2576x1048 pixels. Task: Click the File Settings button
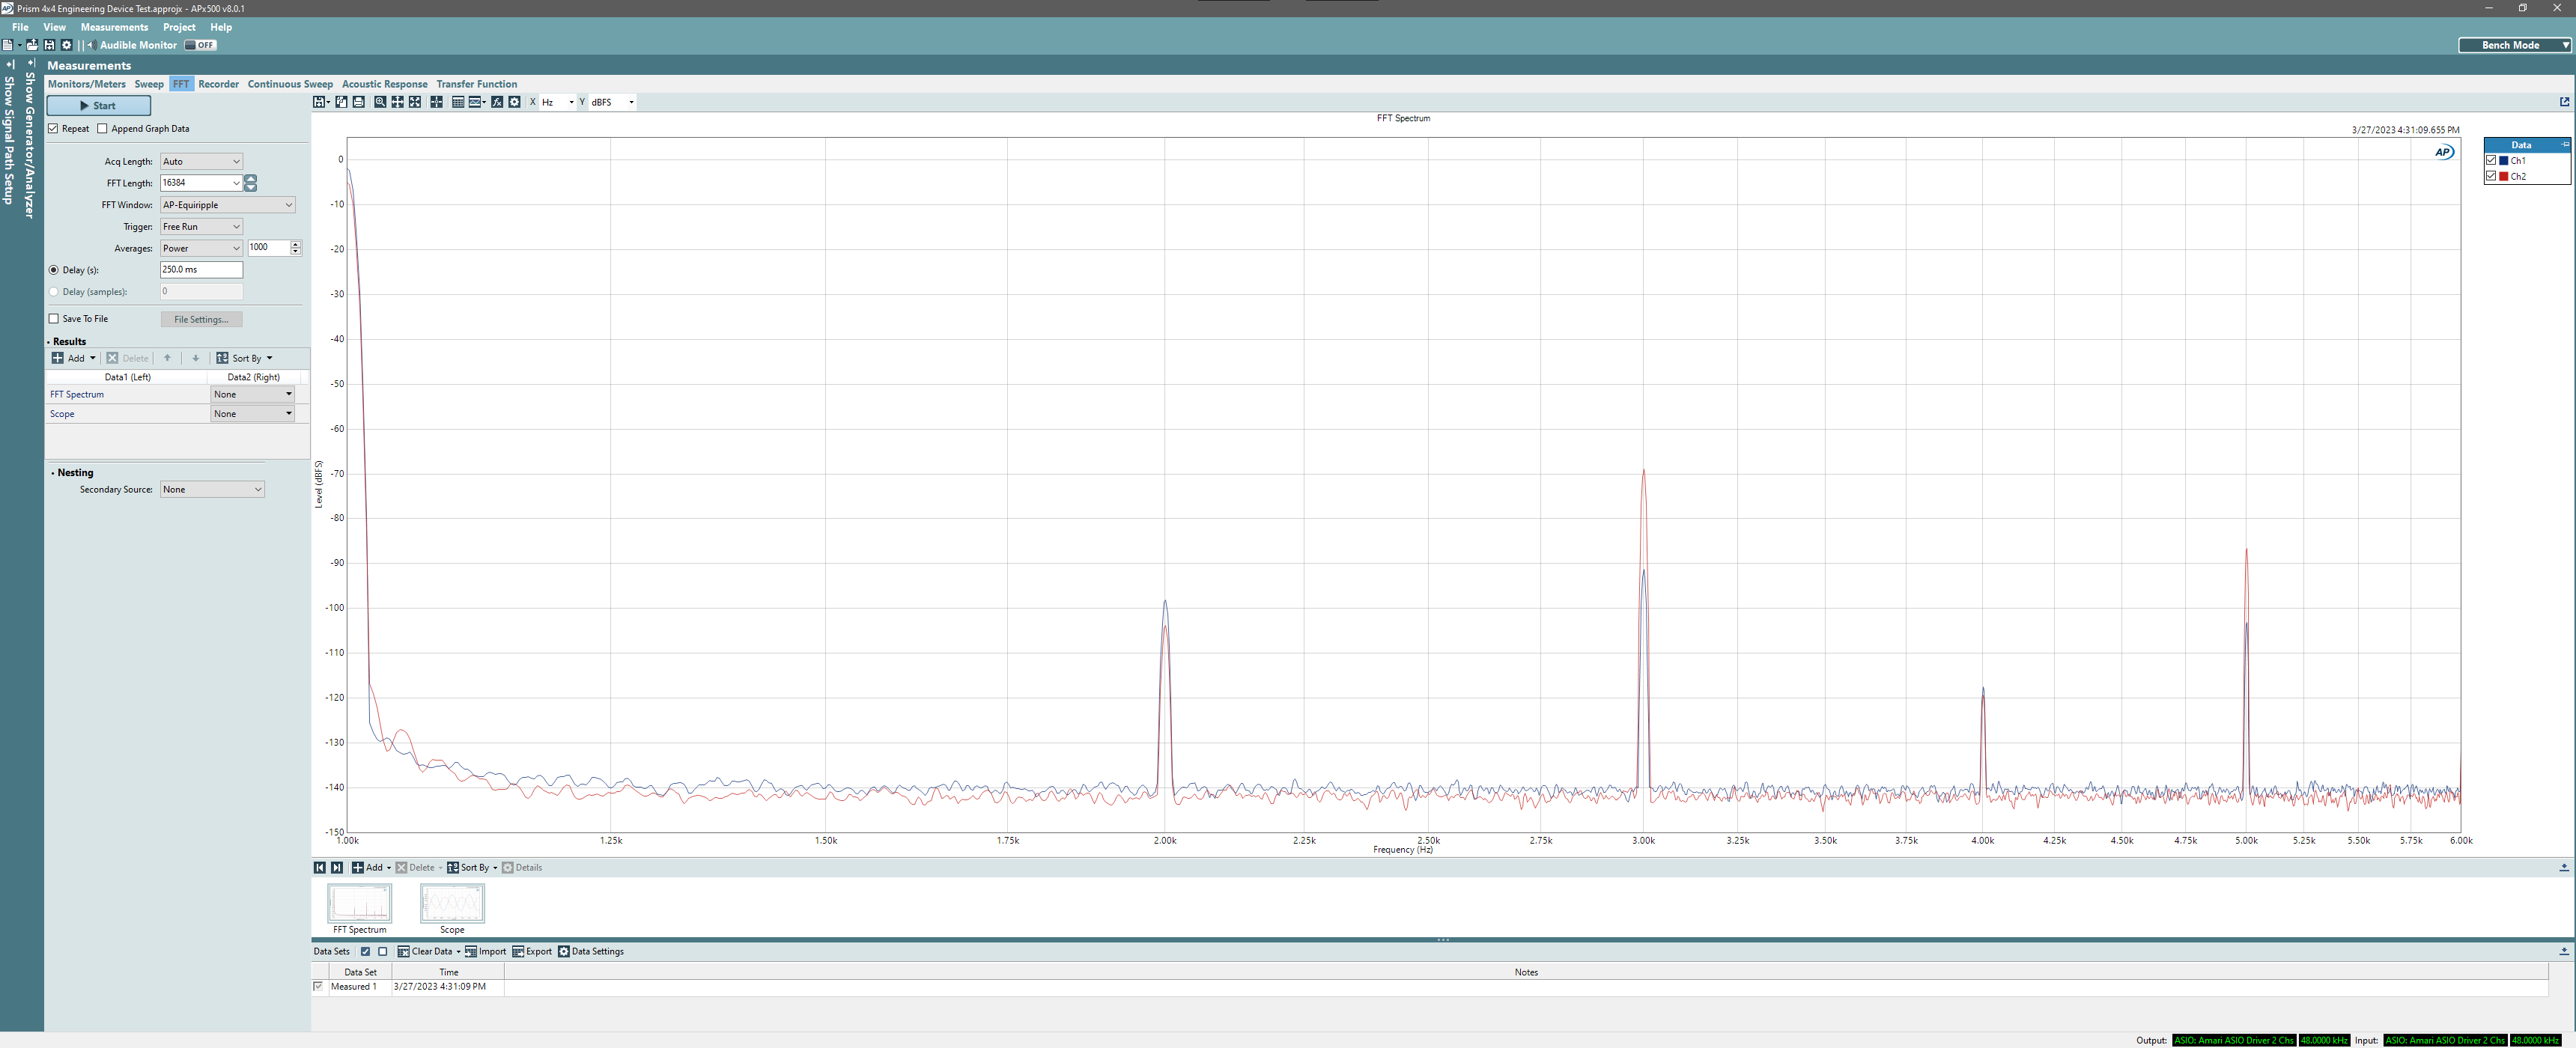[201, 319]
